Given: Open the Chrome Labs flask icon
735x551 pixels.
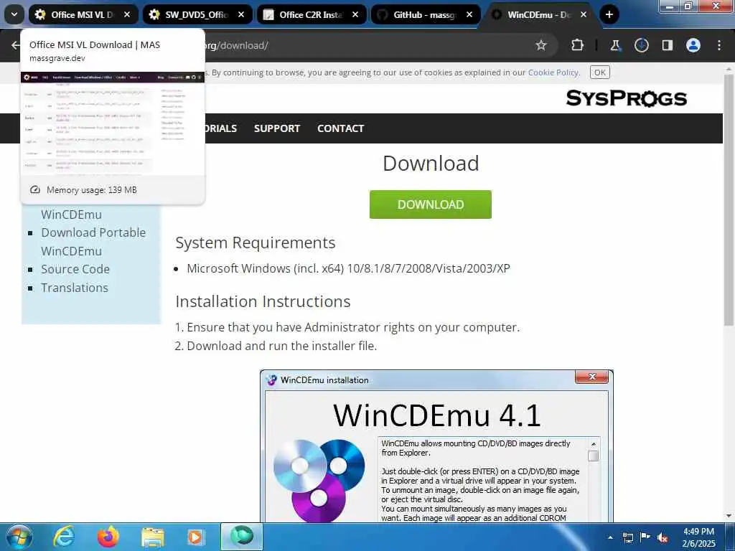Looking at the screenshot, I should [x=615, y=45].
